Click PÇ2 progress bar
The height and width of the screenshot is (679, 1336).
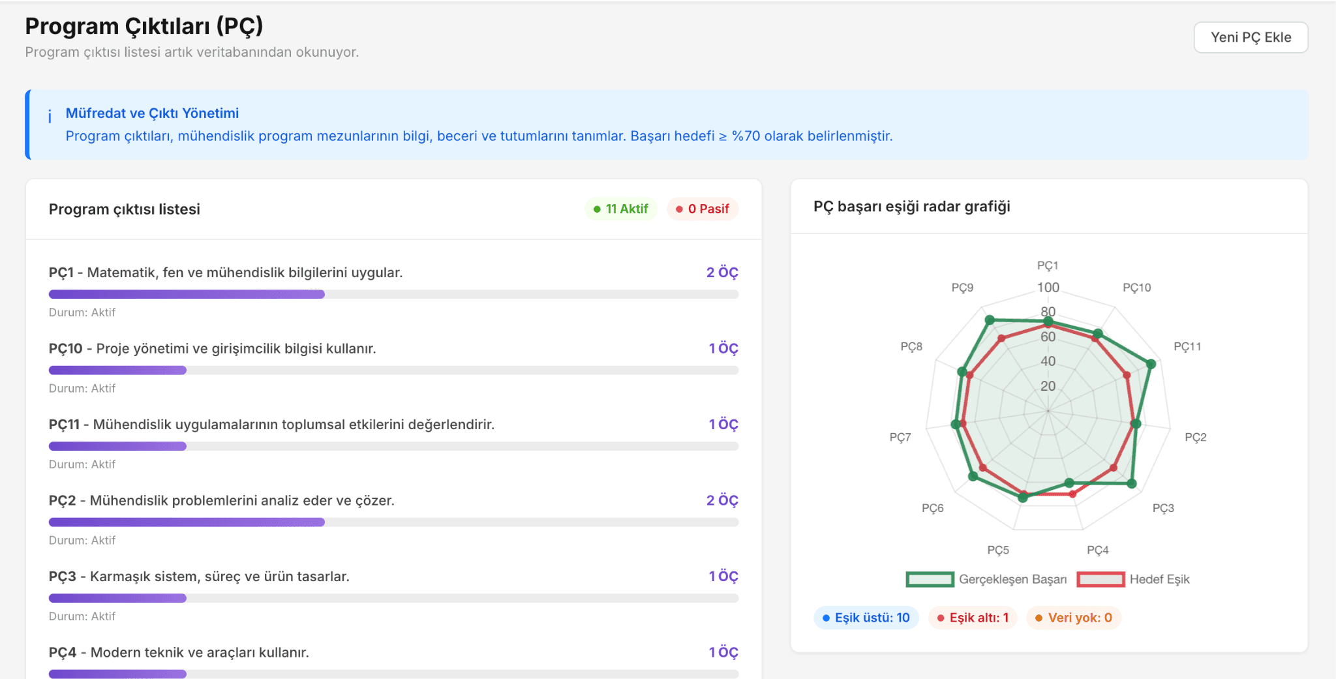393,522
